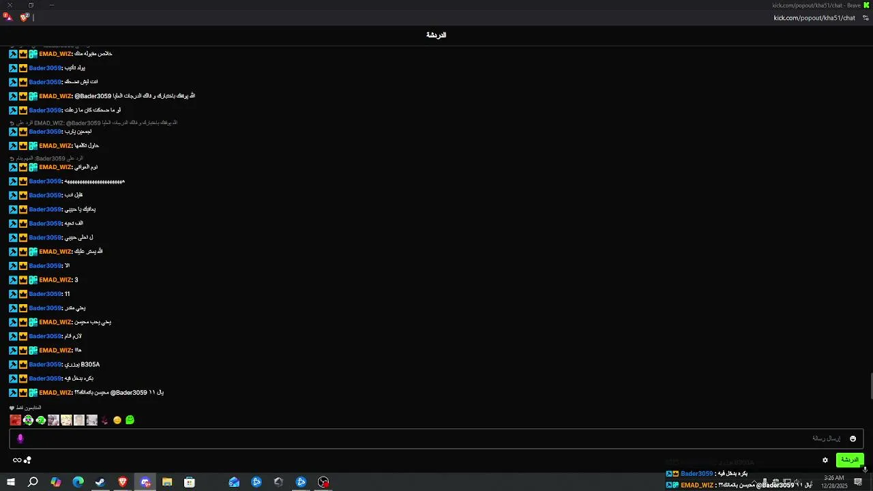This screenshot has width=873, height=491.
Task: Open OBS Studio from taskbar
Action: (323, 482)
